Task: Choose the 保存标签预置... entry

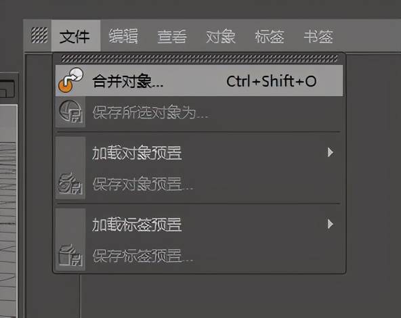Action: pyautogui.click(x=199, y=256)
